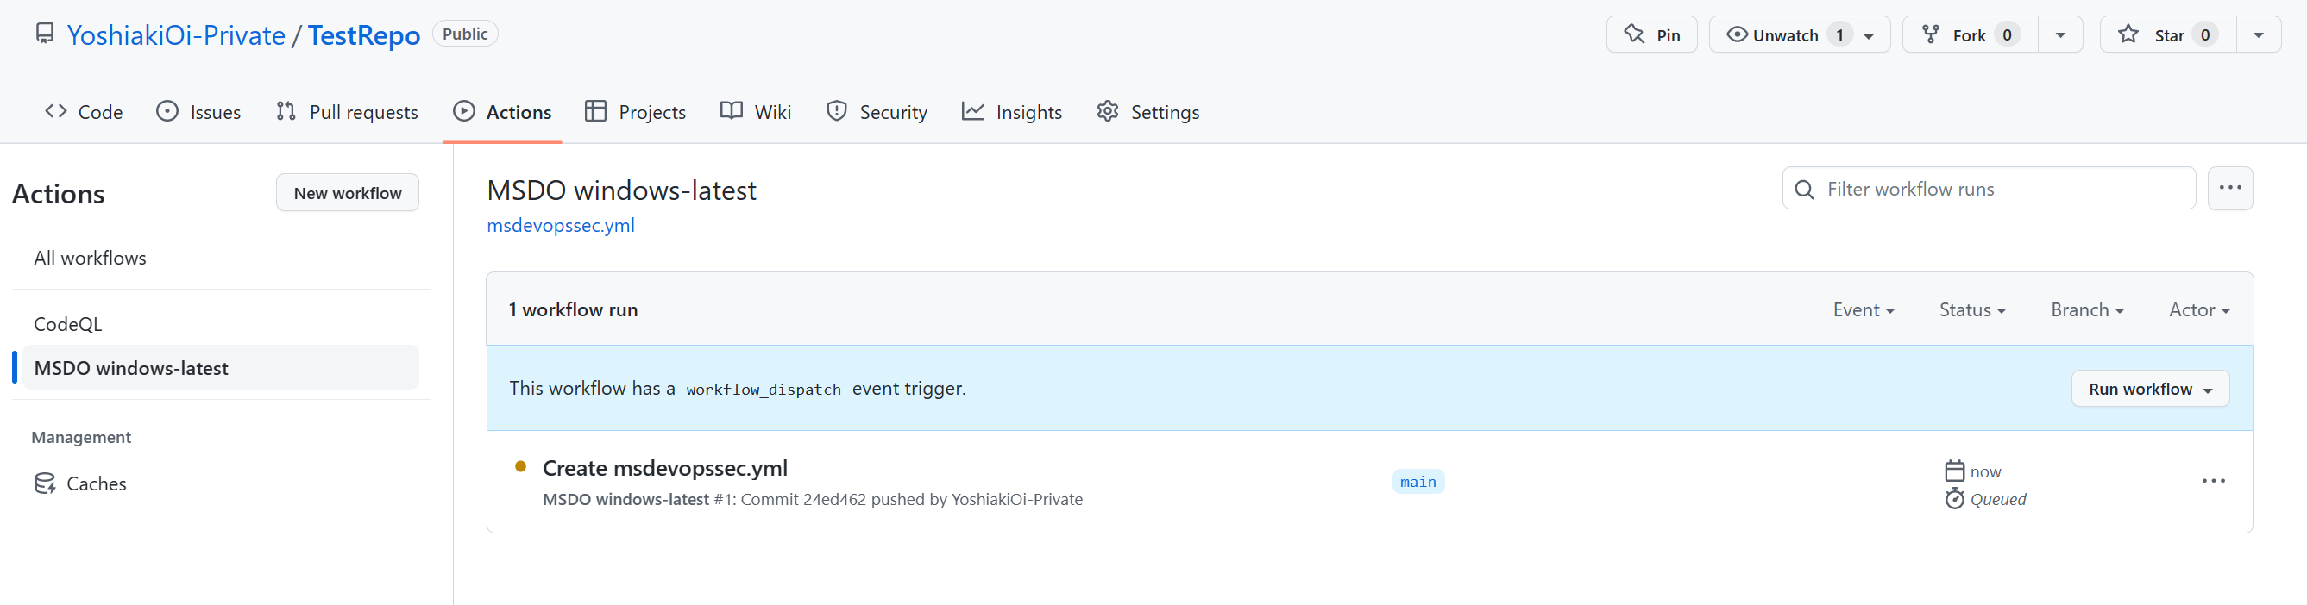This screenshot has height=605, width=2307.
Task: Open the Security tab shield icon
Action: (837, 111)
